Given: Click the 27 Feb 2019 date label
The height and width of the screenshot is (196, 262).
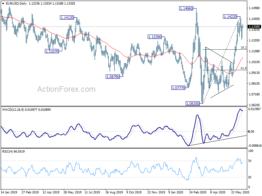Looking at the screenshot, I should point(30,192).
